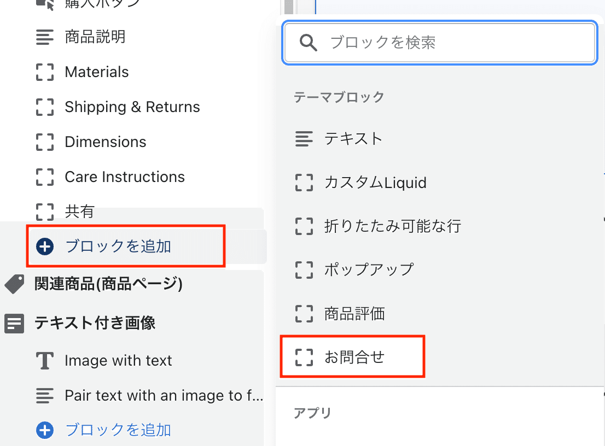
Task: Click the 商品説明 text lines icon
Action: point(45,37)
